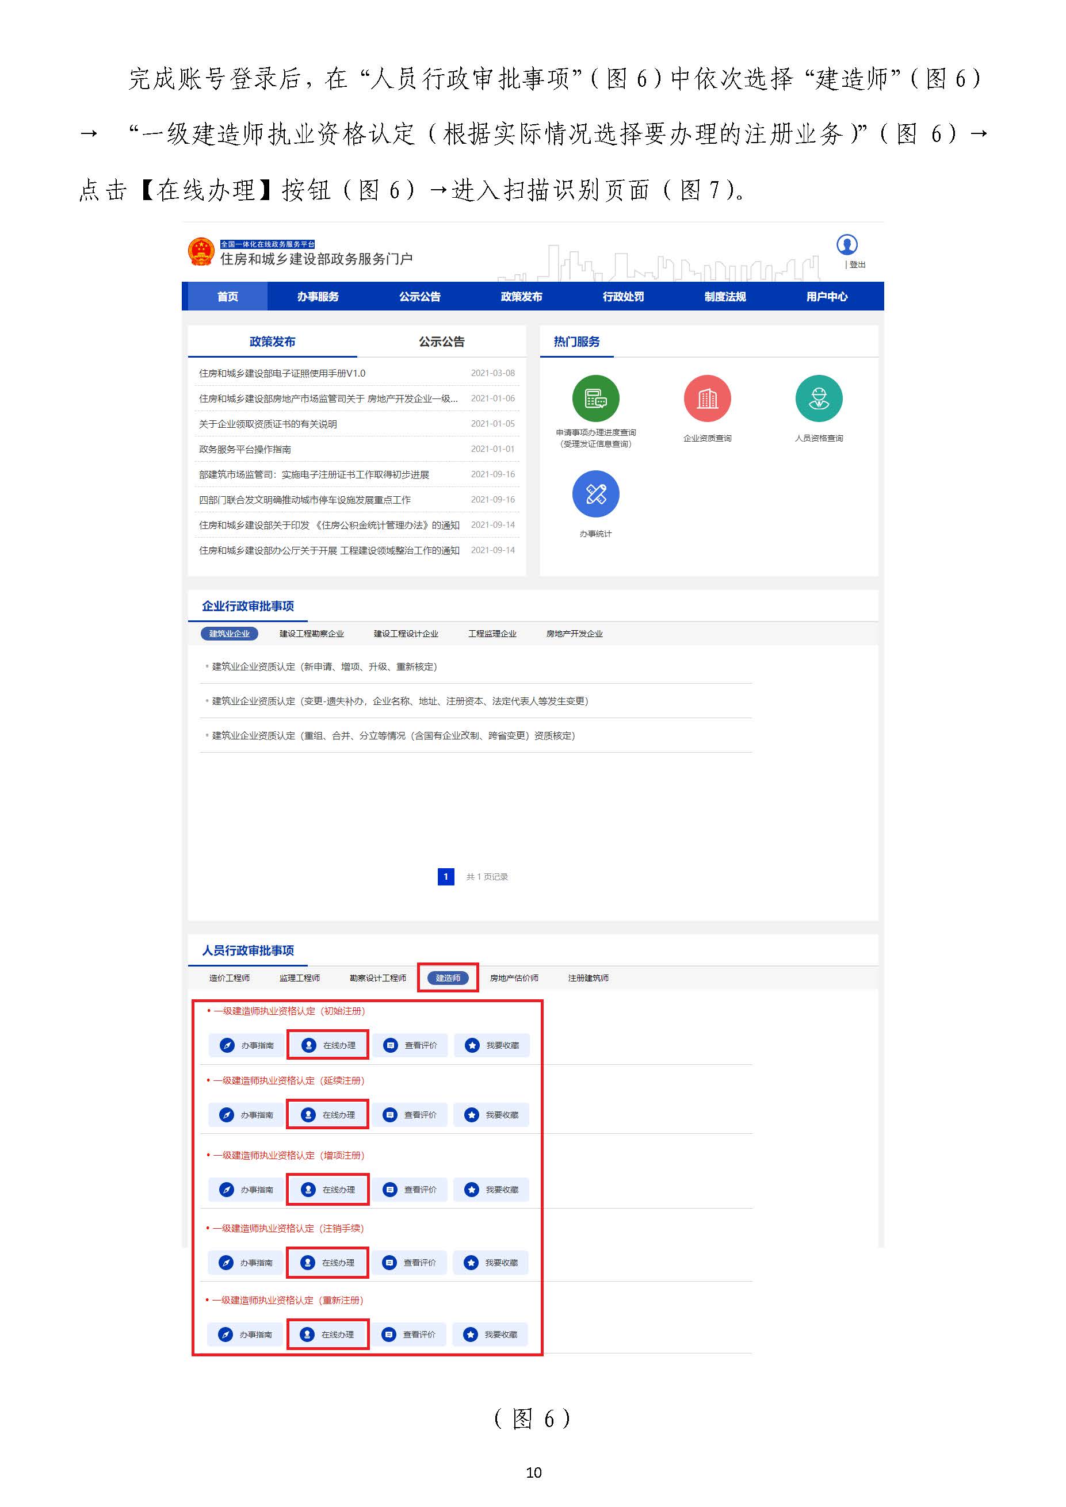Screen dimensions: 1066x1507
Task: Switch to the 公示公告 tab
Action: [441, 342]
